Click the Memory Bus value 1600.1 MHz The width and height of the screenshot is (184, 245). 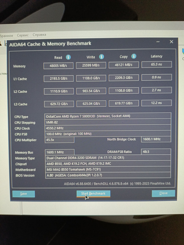(x=60, y=152)
